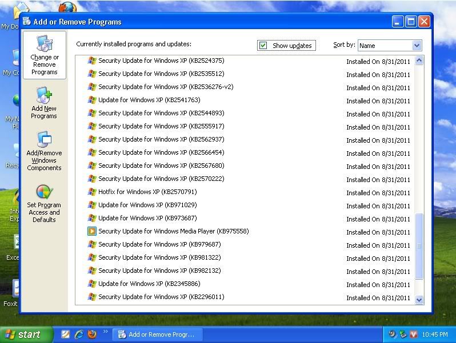The width and height of the screenshot is (456, 343).
Task: Click the scrollbar up arrow
Action: click(419, 60)
